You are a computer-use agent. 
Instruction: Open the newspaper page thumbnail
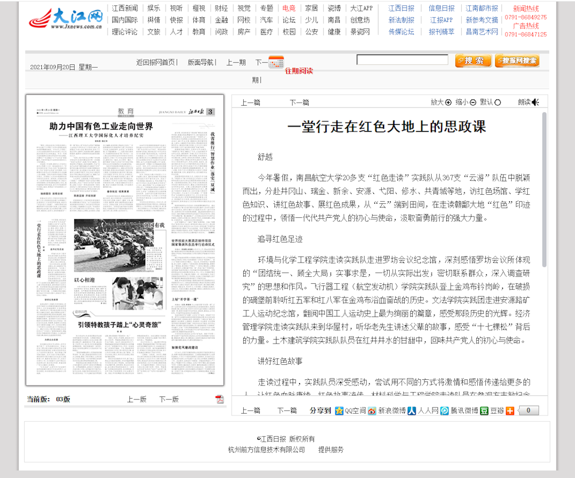[125, 241]
